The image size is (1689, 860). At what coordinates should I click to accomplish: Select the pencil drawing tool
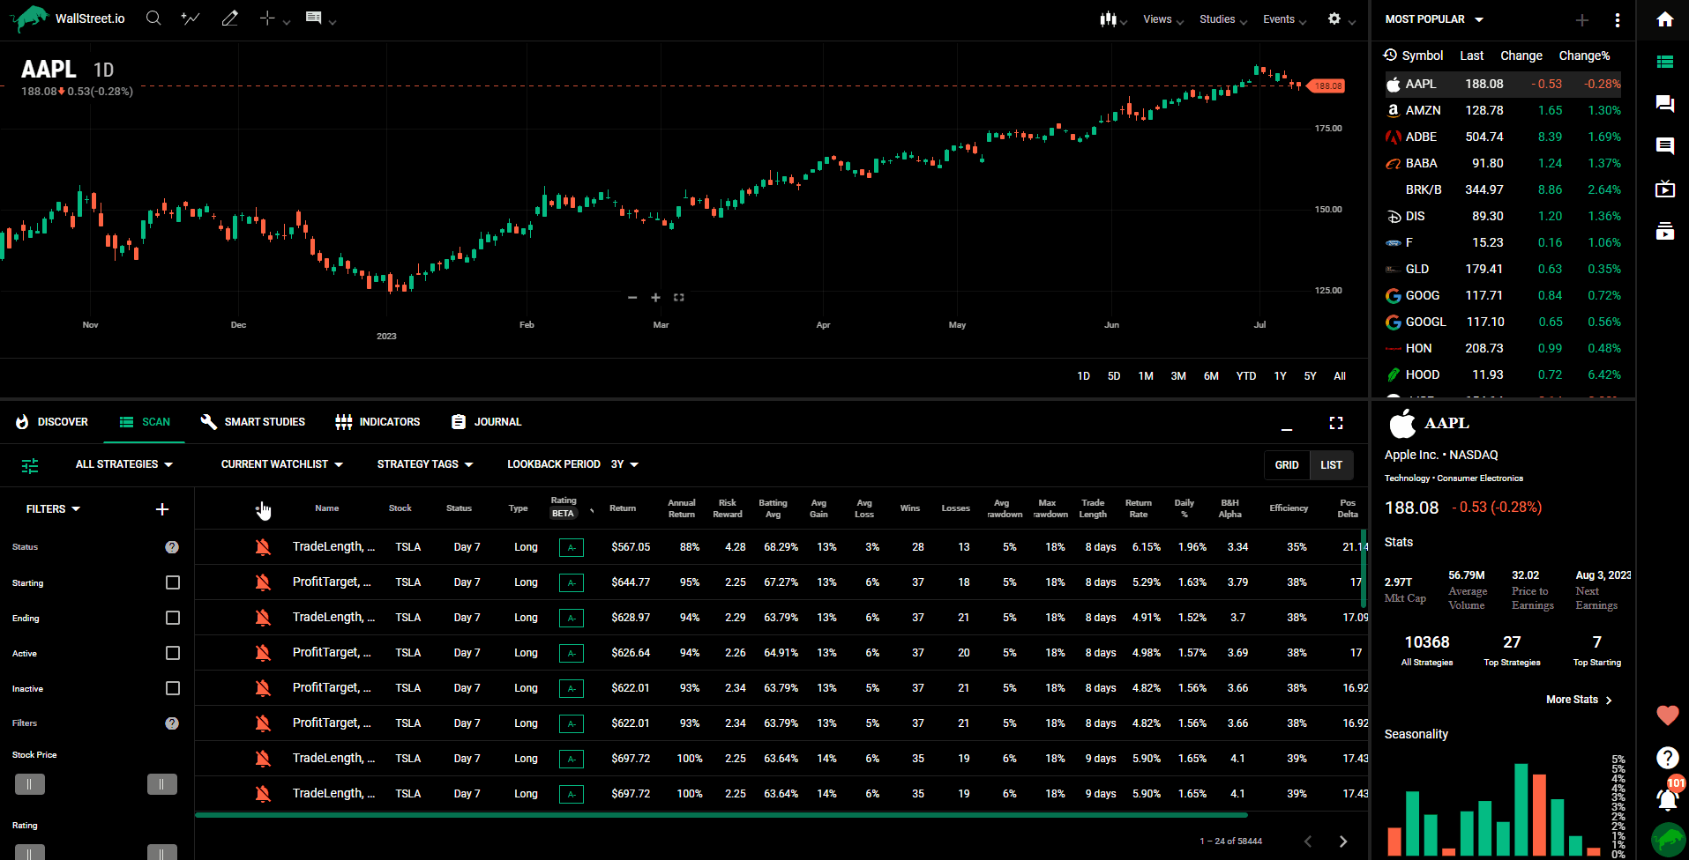point(229,19)
